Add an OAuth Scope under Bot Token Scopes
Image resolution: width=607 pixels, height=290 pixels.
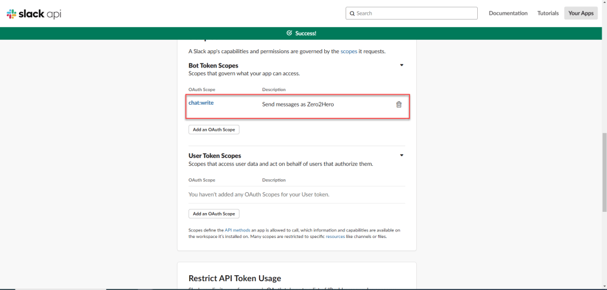[214, 130]
